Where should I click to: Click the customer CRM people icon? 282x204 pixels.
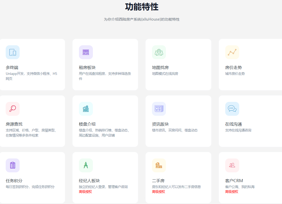[x=232, y=165]
